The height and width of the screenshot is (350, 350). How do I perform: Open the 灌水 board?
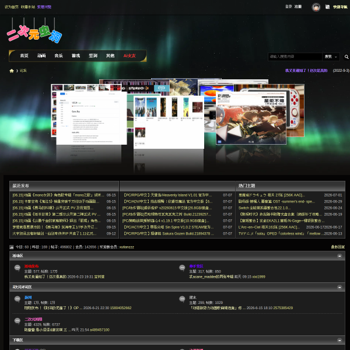[x=193, y=297]
